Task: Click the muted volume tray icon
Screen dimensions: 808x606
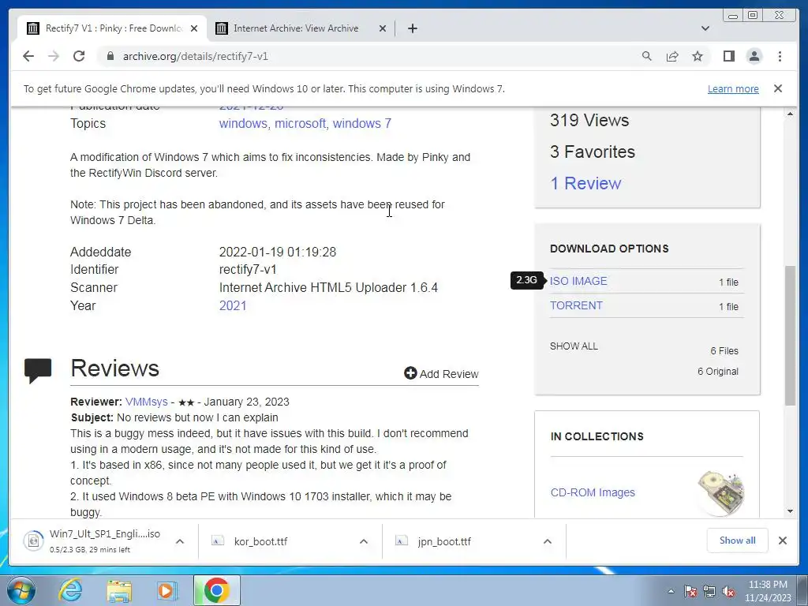Action: (x=728, y=592)
